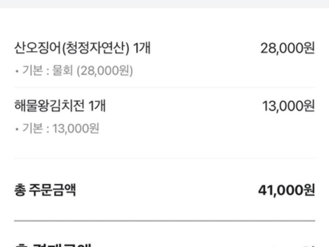Tap the 기본 : 물회 option line

[x=74, y=71]
